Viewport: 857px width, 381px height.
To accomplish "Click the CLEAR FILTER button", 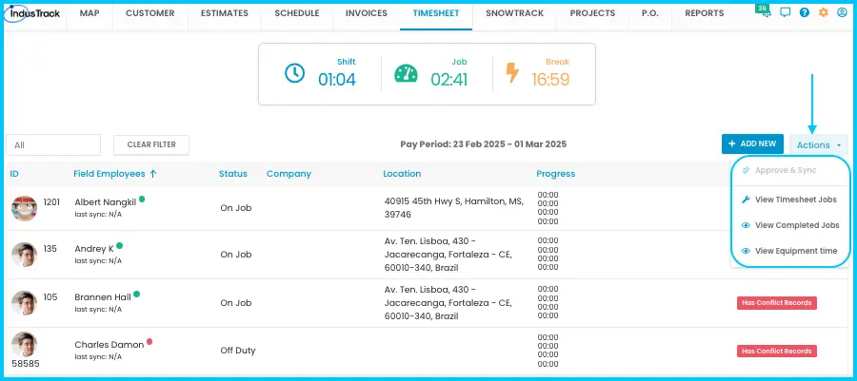I will coord(151,145).
